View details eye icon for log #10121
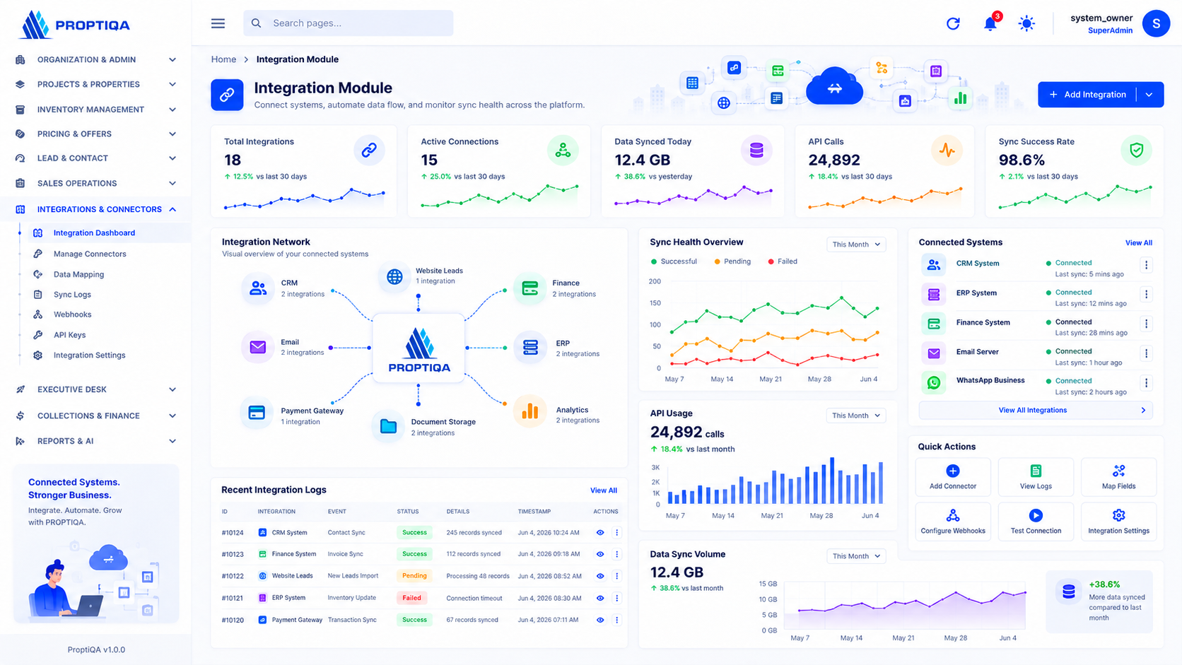Screen dimensions: 1182x665 coord(600,598)
